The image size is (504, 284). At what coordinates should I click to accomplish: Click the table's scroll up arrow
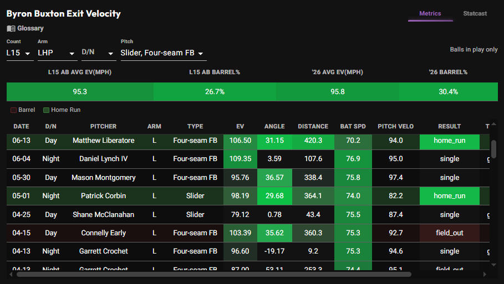click(493, 124)
